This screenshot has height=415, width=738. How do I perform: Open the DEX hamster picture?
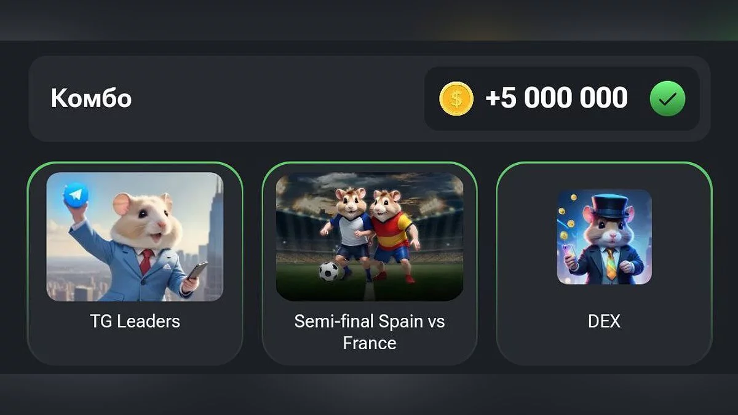(x=604, y=237)
